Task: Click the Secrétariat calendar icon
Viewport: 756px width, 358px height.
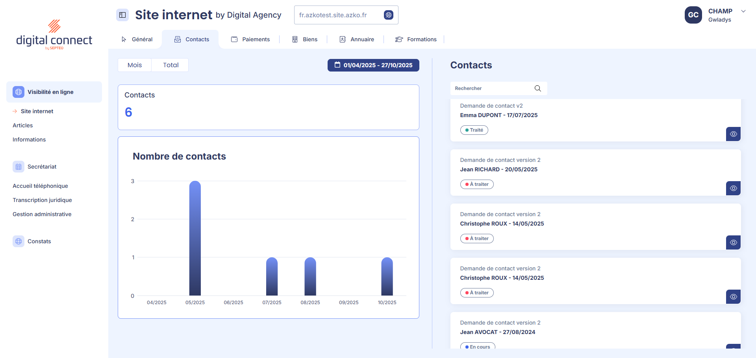Action: point(19,167)
